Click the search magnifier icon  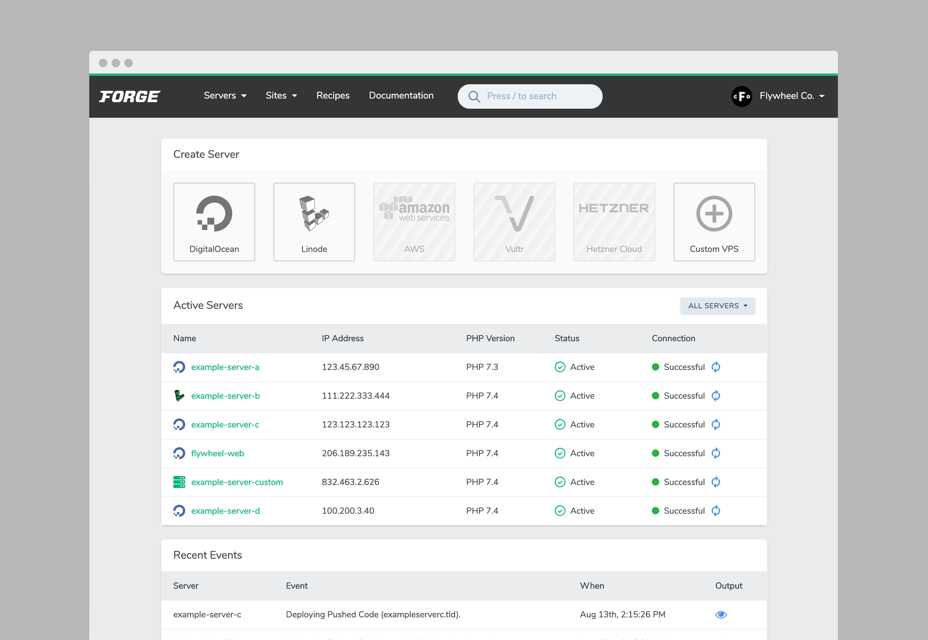(474, 96)
